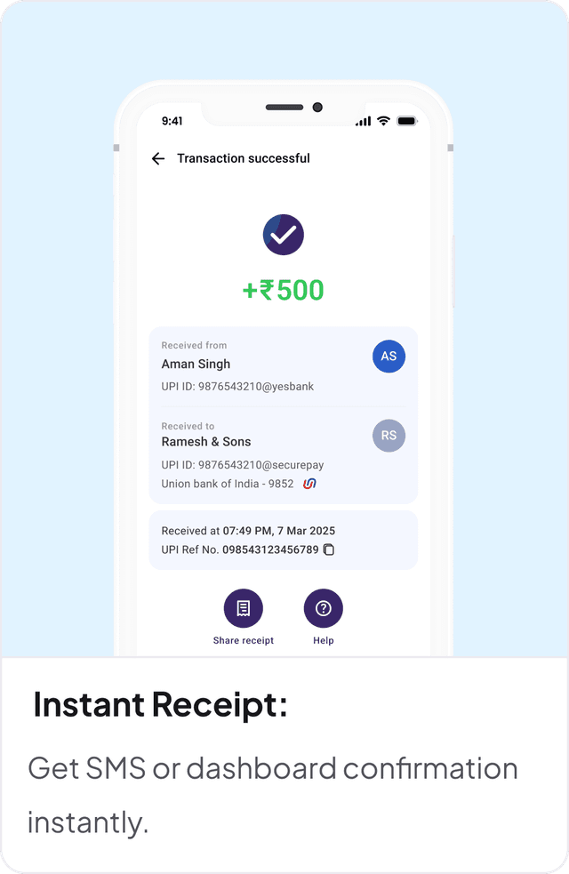Go back using the arrow icon
The width and height of the screenshot is (569, 874).
click(158, 159)
